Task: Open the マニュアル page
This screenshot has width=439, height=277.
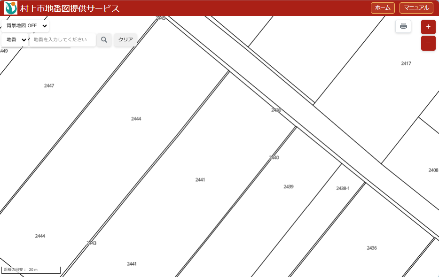Action: tap(416, 8)
